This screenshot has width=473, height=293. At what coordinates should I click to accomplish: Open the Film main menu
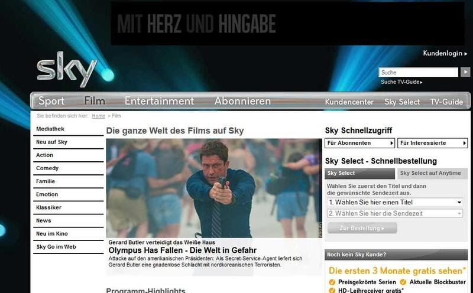(x=95, y=100)
